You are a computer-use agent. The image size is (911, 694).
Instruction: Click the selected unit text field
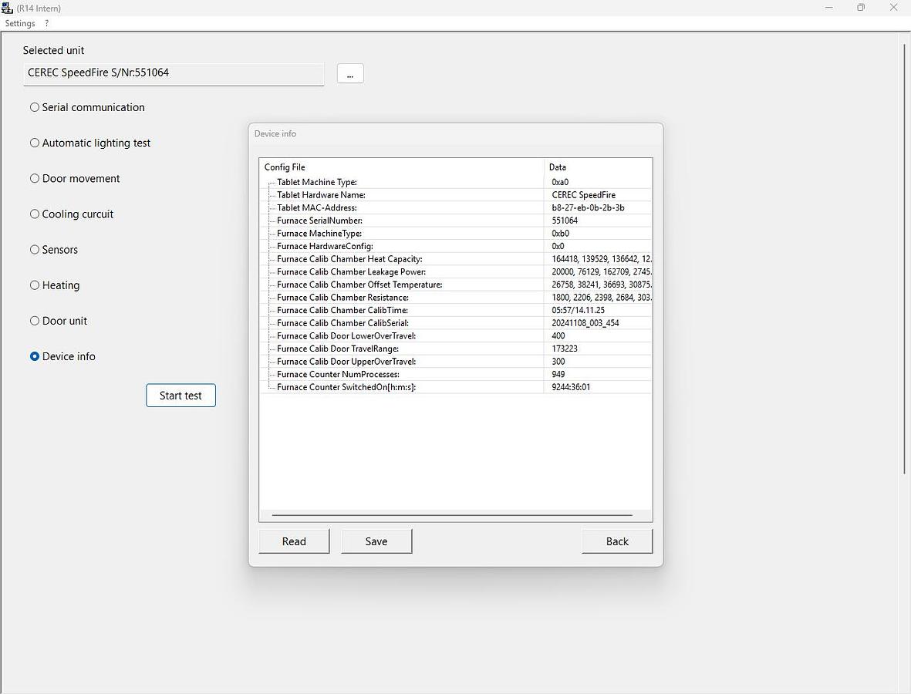[174, 73]
